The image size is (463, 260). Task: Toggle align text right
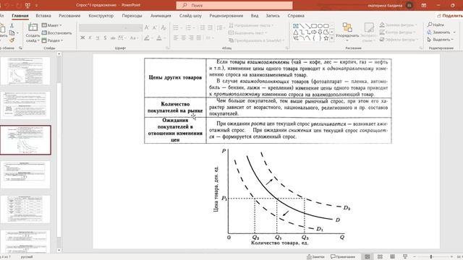191,38
